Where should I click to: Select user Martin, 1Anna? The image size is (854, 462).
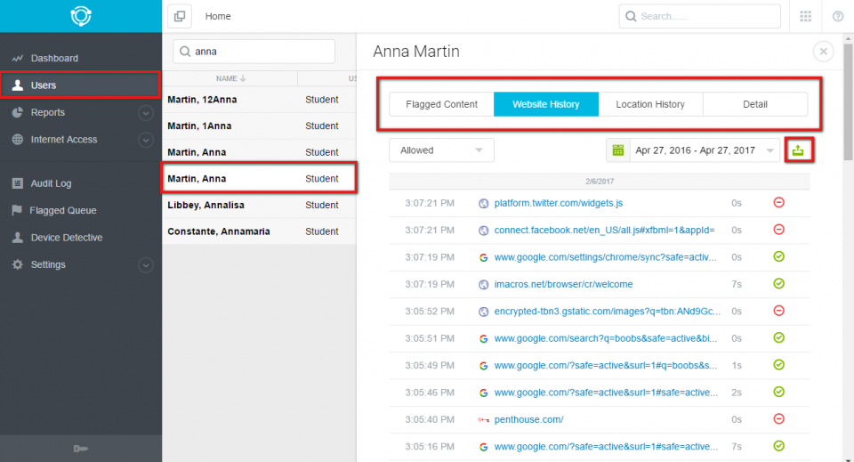[259, 126]
